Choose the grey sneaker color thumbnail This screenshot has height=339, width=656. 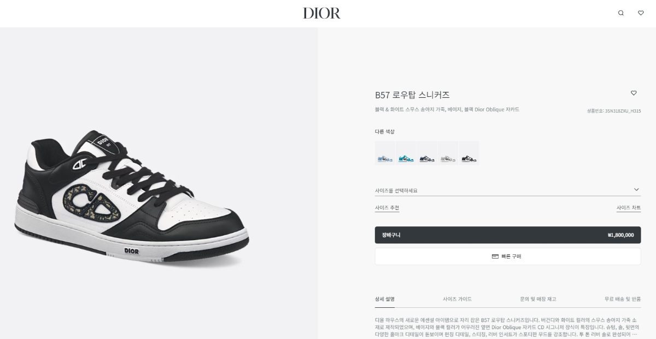pos(448,153)
